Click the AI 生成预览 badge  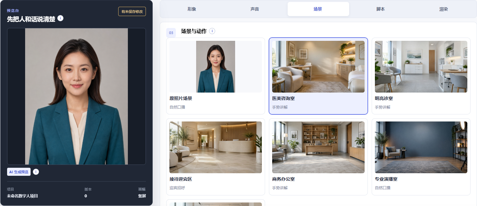(x=19, y=172)
